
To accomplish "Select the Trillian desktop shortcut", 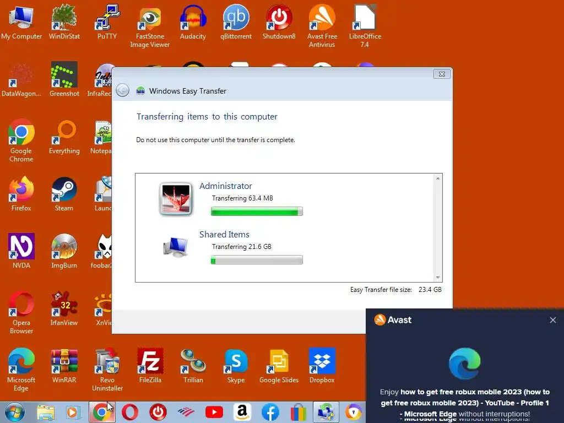I will coord(193,366).
